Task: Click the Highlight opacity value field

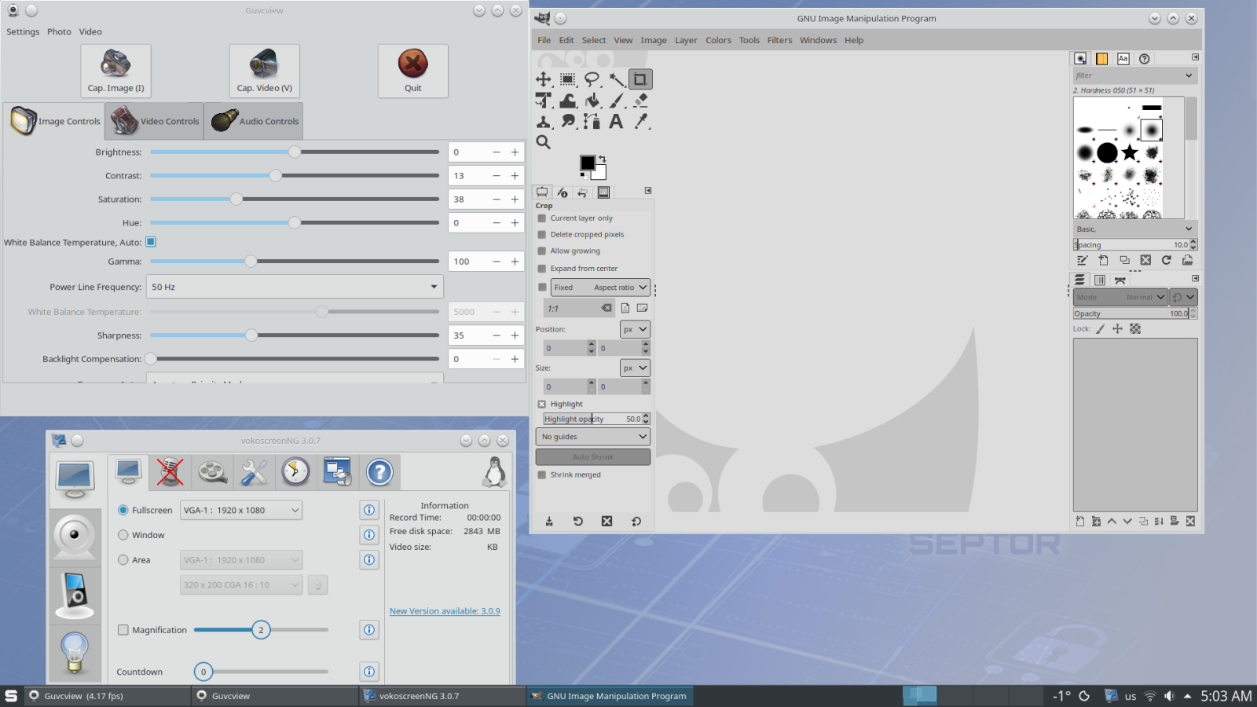Action: (x=593, y=419)
